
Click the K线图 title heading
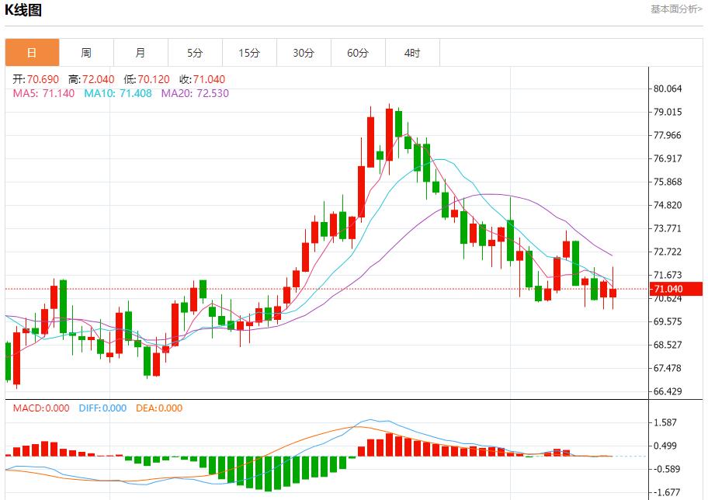24,10
